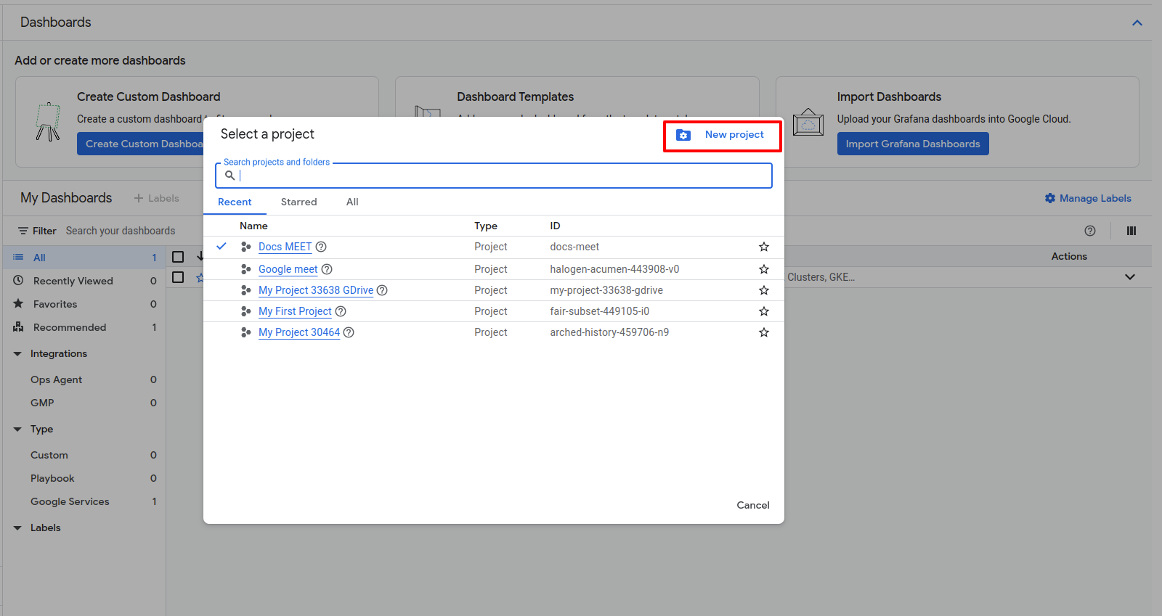This screenshot has width=1162, height=616.
Task: Cancel the Select a project dialog
Action: click(753, 505)
